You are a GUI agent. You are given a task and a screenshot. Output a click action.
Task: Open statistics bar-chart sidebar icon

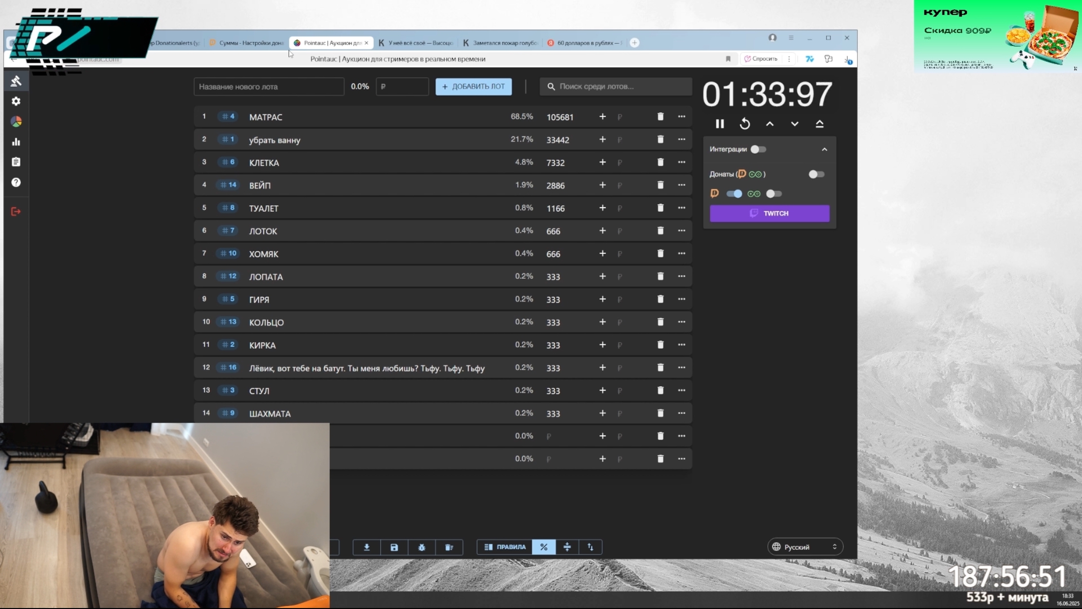click(x=16, y=142)
